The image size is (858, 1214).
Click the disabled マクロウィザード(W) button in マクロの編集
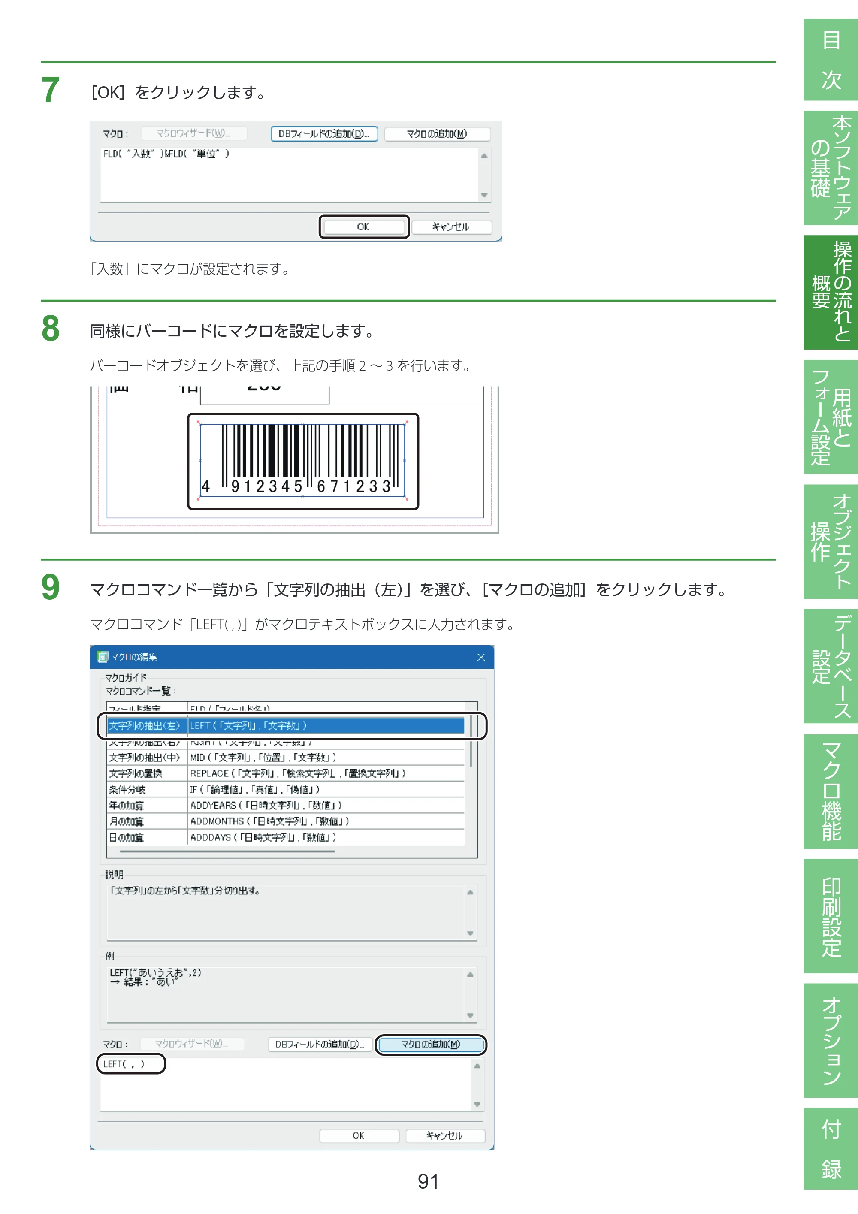click(192, 1044)
